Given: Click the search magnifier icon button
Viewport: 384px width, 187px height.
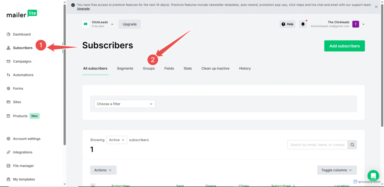Looking at the screenshot, I should (352, 145).
